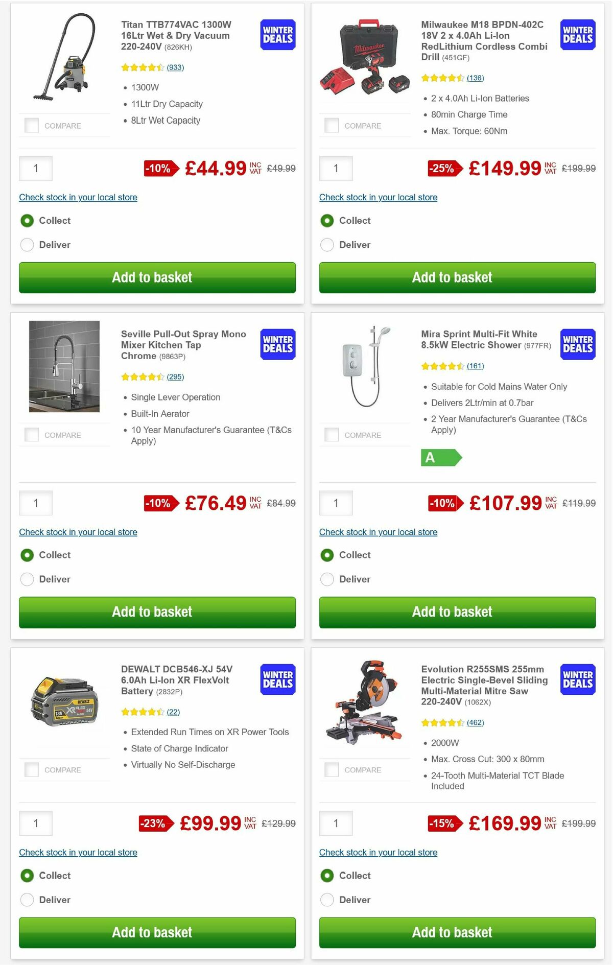Image resolution: width=613 pixels, height=965 pixels.
Task: Click the Winter Deals badge on Titan vacuum
Action: click(x=277, y=35)
